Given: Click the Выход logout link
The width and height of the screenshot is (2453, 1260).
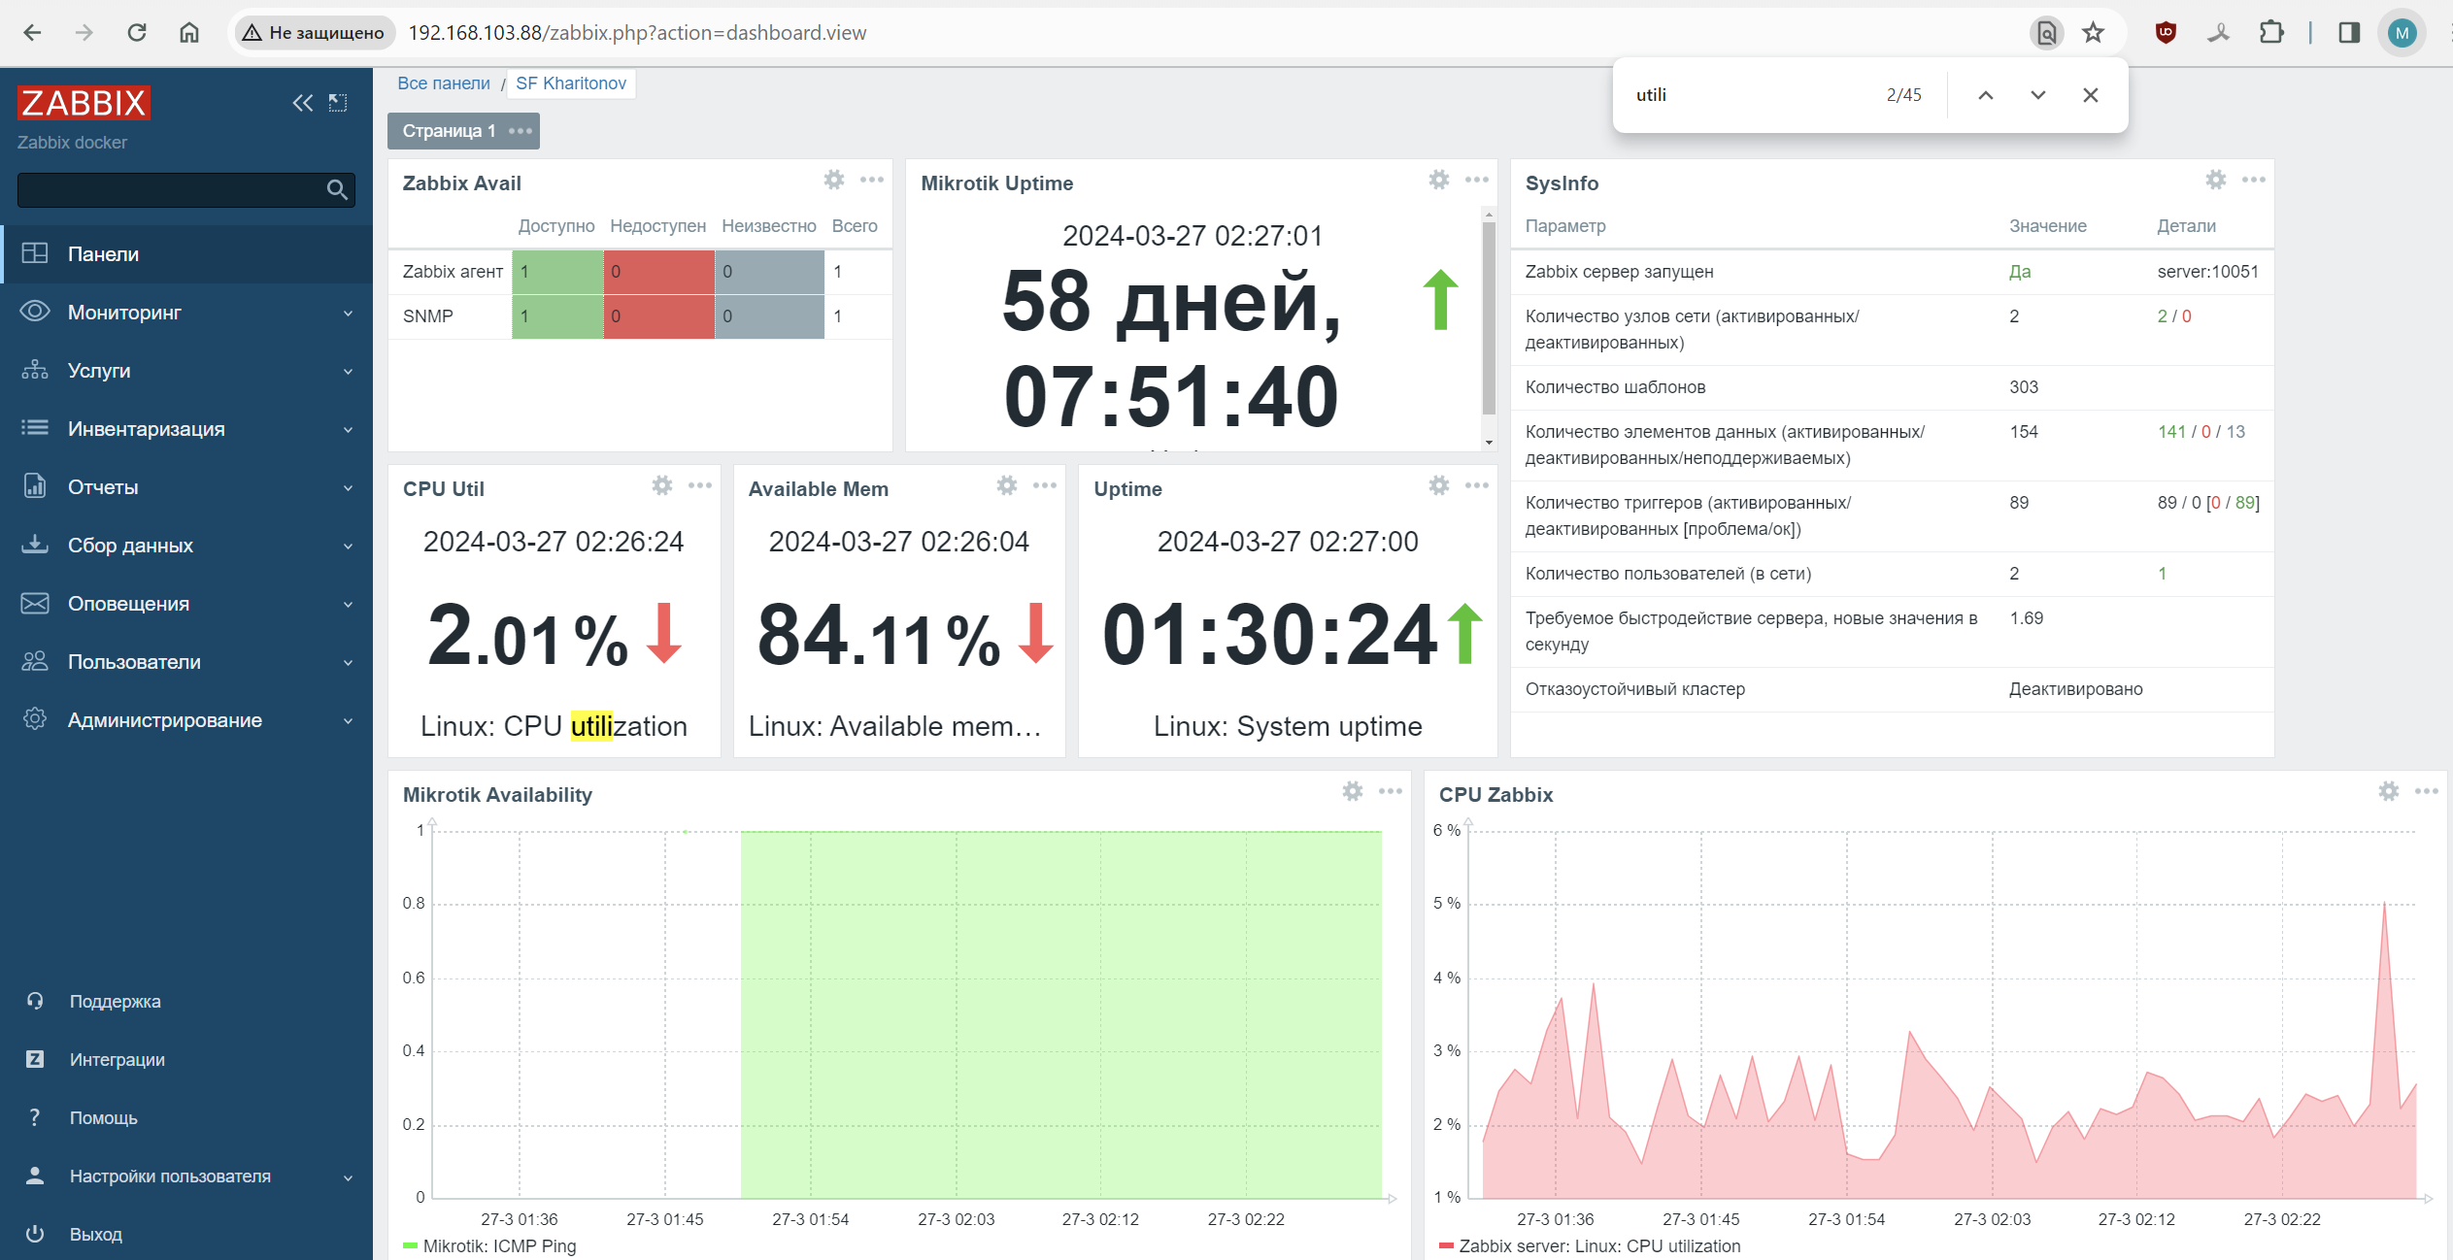Looking at the screenshot, I should point(95,1235).
